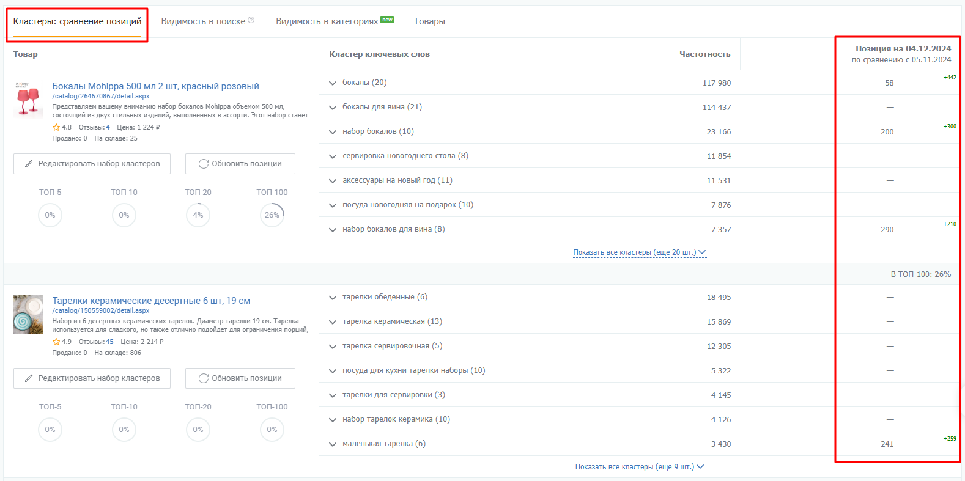
Task: Open link "Тарелки керамические десертные 6 шт"
Action: (x=151, y=301)
